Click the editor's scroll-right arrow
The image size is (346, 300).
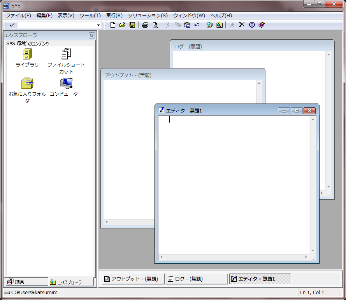point(306,257)
